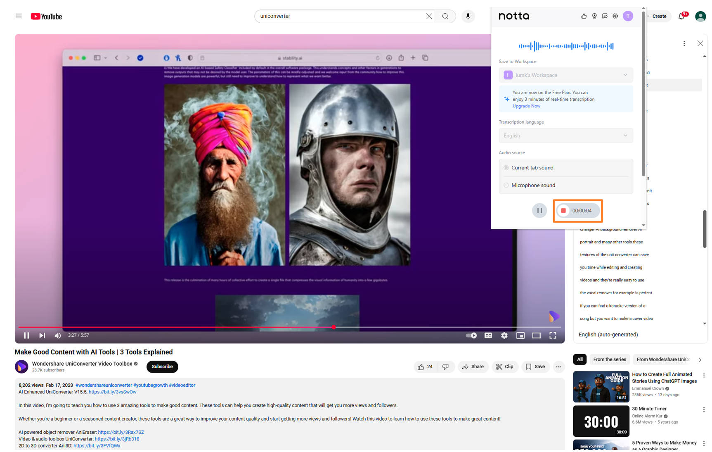Open Notta settings gear
The height and width of the screenshot is (452, 712).
(x=615, y=16)
